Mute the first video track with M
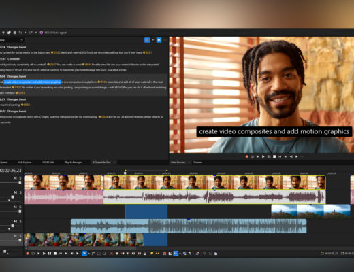The height and width of the screenshot is (272, 354). (15, 178)
